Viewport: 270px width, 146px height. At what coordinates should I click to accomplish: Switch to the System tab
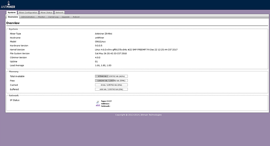click(12, 12)
